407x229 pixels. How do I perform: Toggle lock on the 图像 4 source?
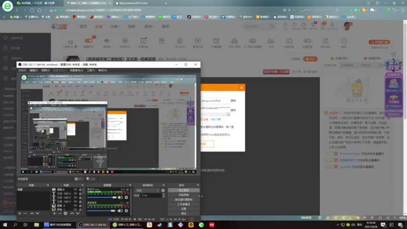(x=80, y=206)
